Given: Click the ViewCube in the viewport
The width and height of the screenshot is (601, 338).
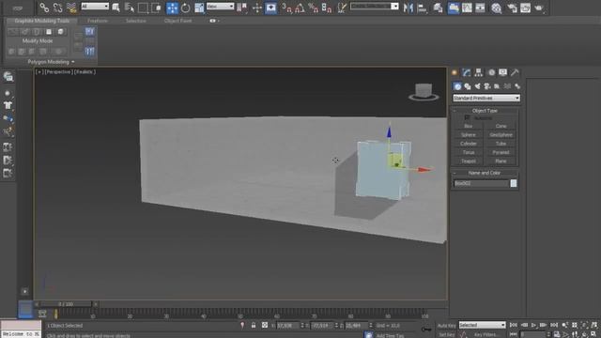Looking at the screenshot, I should [x=424, y=92].
